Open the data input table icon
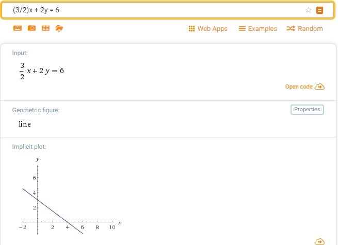Screen dimensions: 338x245 pos(45,28)
